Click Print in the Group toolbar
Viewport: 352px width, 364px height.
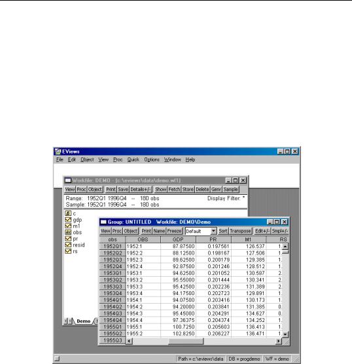coord(147,231)
